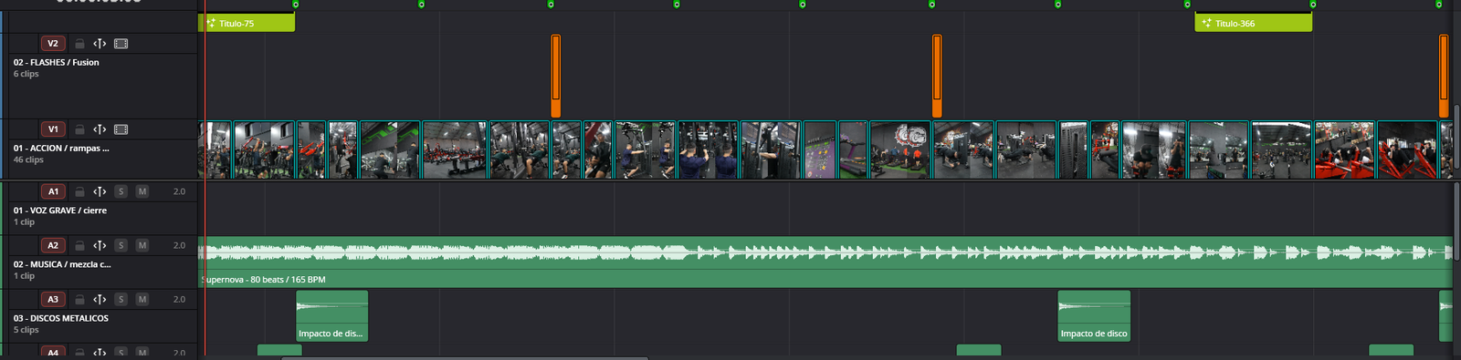Toggle auto select on track V2

[x=100, y=44]
